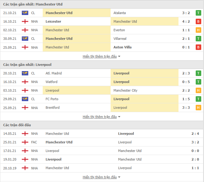Open the Atalanta team link
The height and width of the screenshot is (182, 204).
[120, 13]
